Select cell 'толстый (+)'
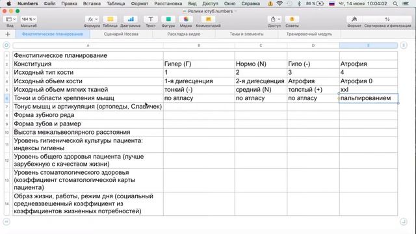Screen dimensions: 416x234 (x=313, y=90)
